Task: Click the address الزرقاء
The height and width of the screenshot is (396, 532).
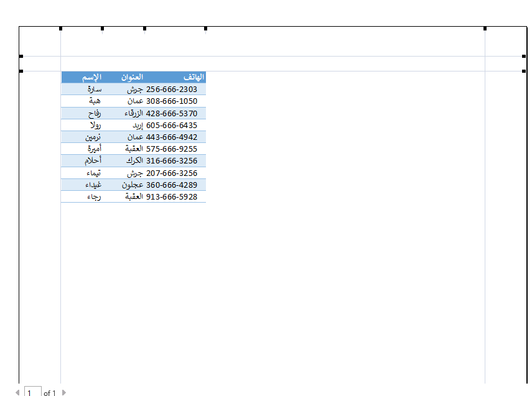Action: [134, 113]
